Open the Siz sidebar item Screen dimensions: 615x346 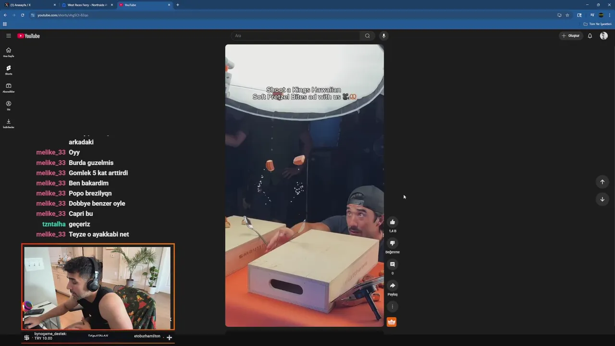click(x=9, y=105)
